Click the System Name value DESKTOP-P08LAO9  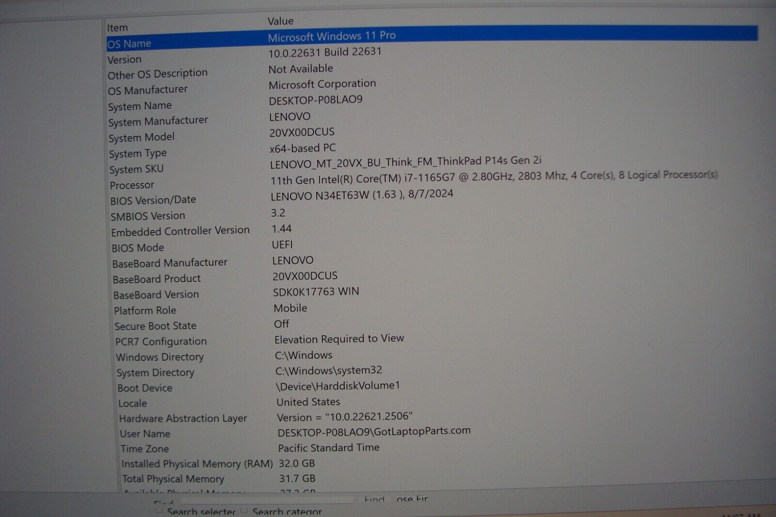tap(316, 100)
